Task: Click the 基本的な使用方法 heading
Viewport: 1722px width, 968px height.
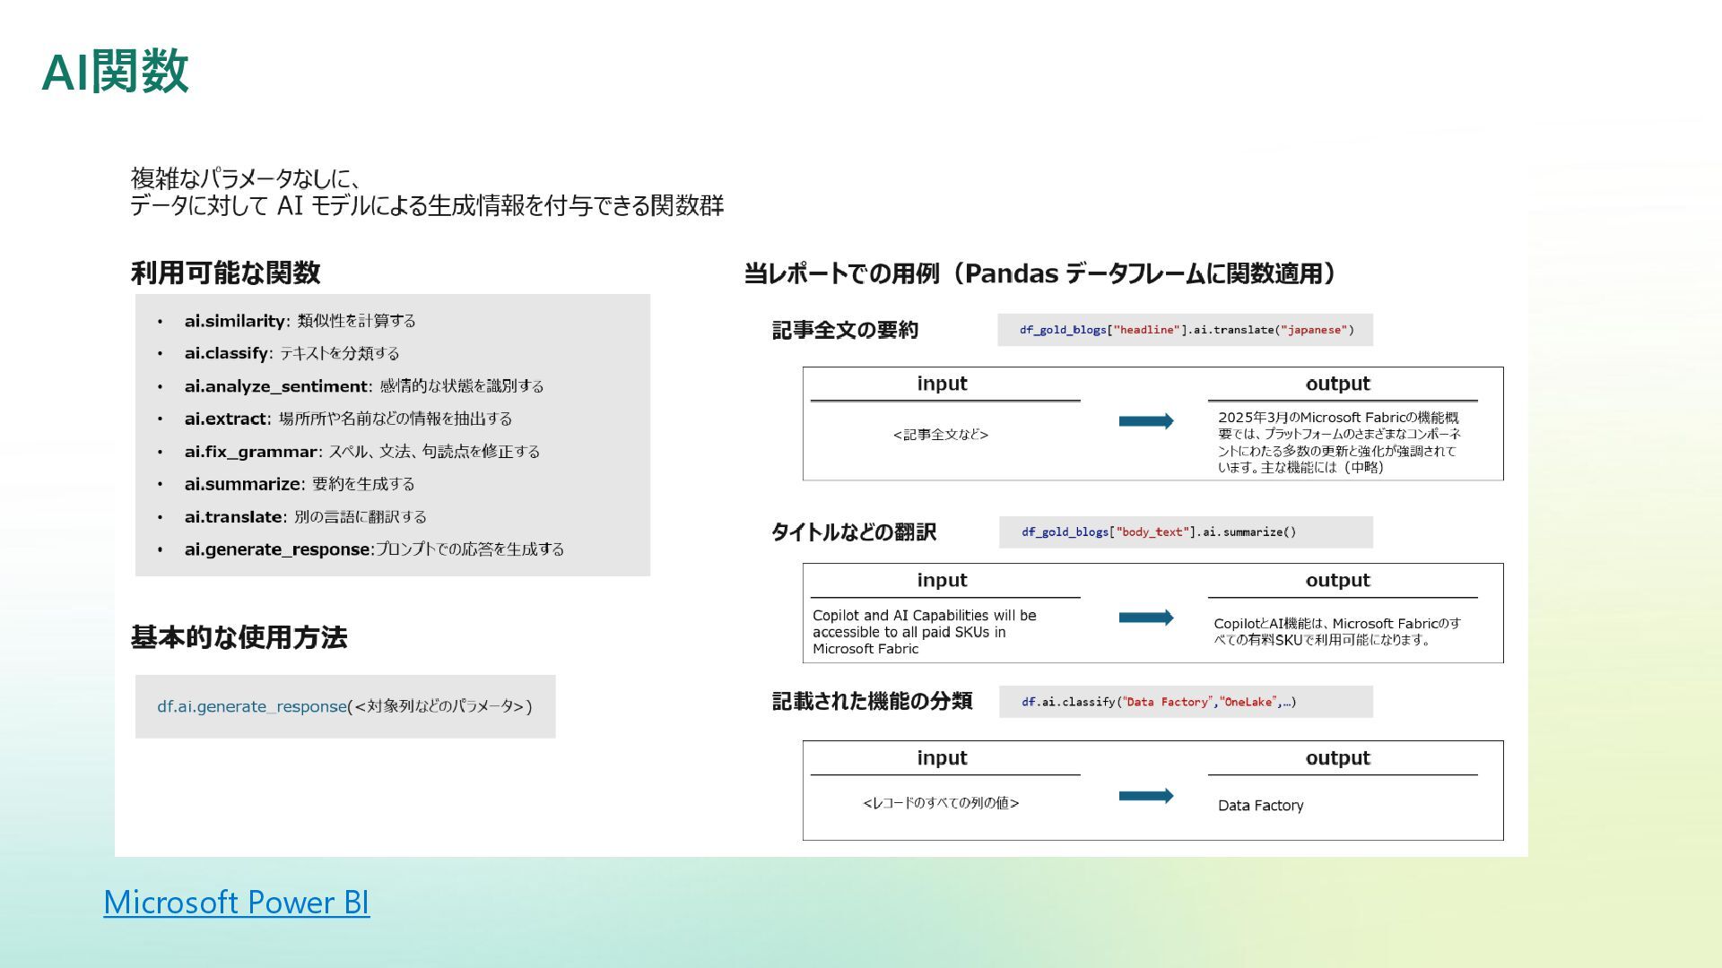Action: pyautogui.click(x=239, y=637)
